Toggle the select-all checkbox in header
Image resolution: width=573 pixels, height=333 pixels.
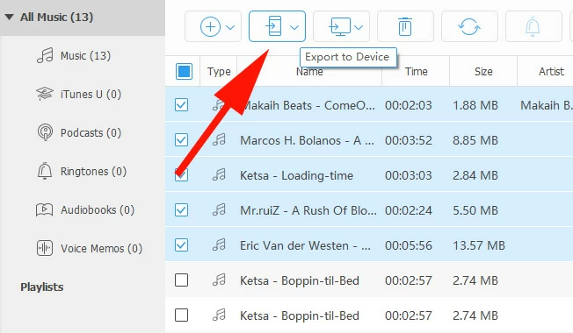[x=184, y=71]
